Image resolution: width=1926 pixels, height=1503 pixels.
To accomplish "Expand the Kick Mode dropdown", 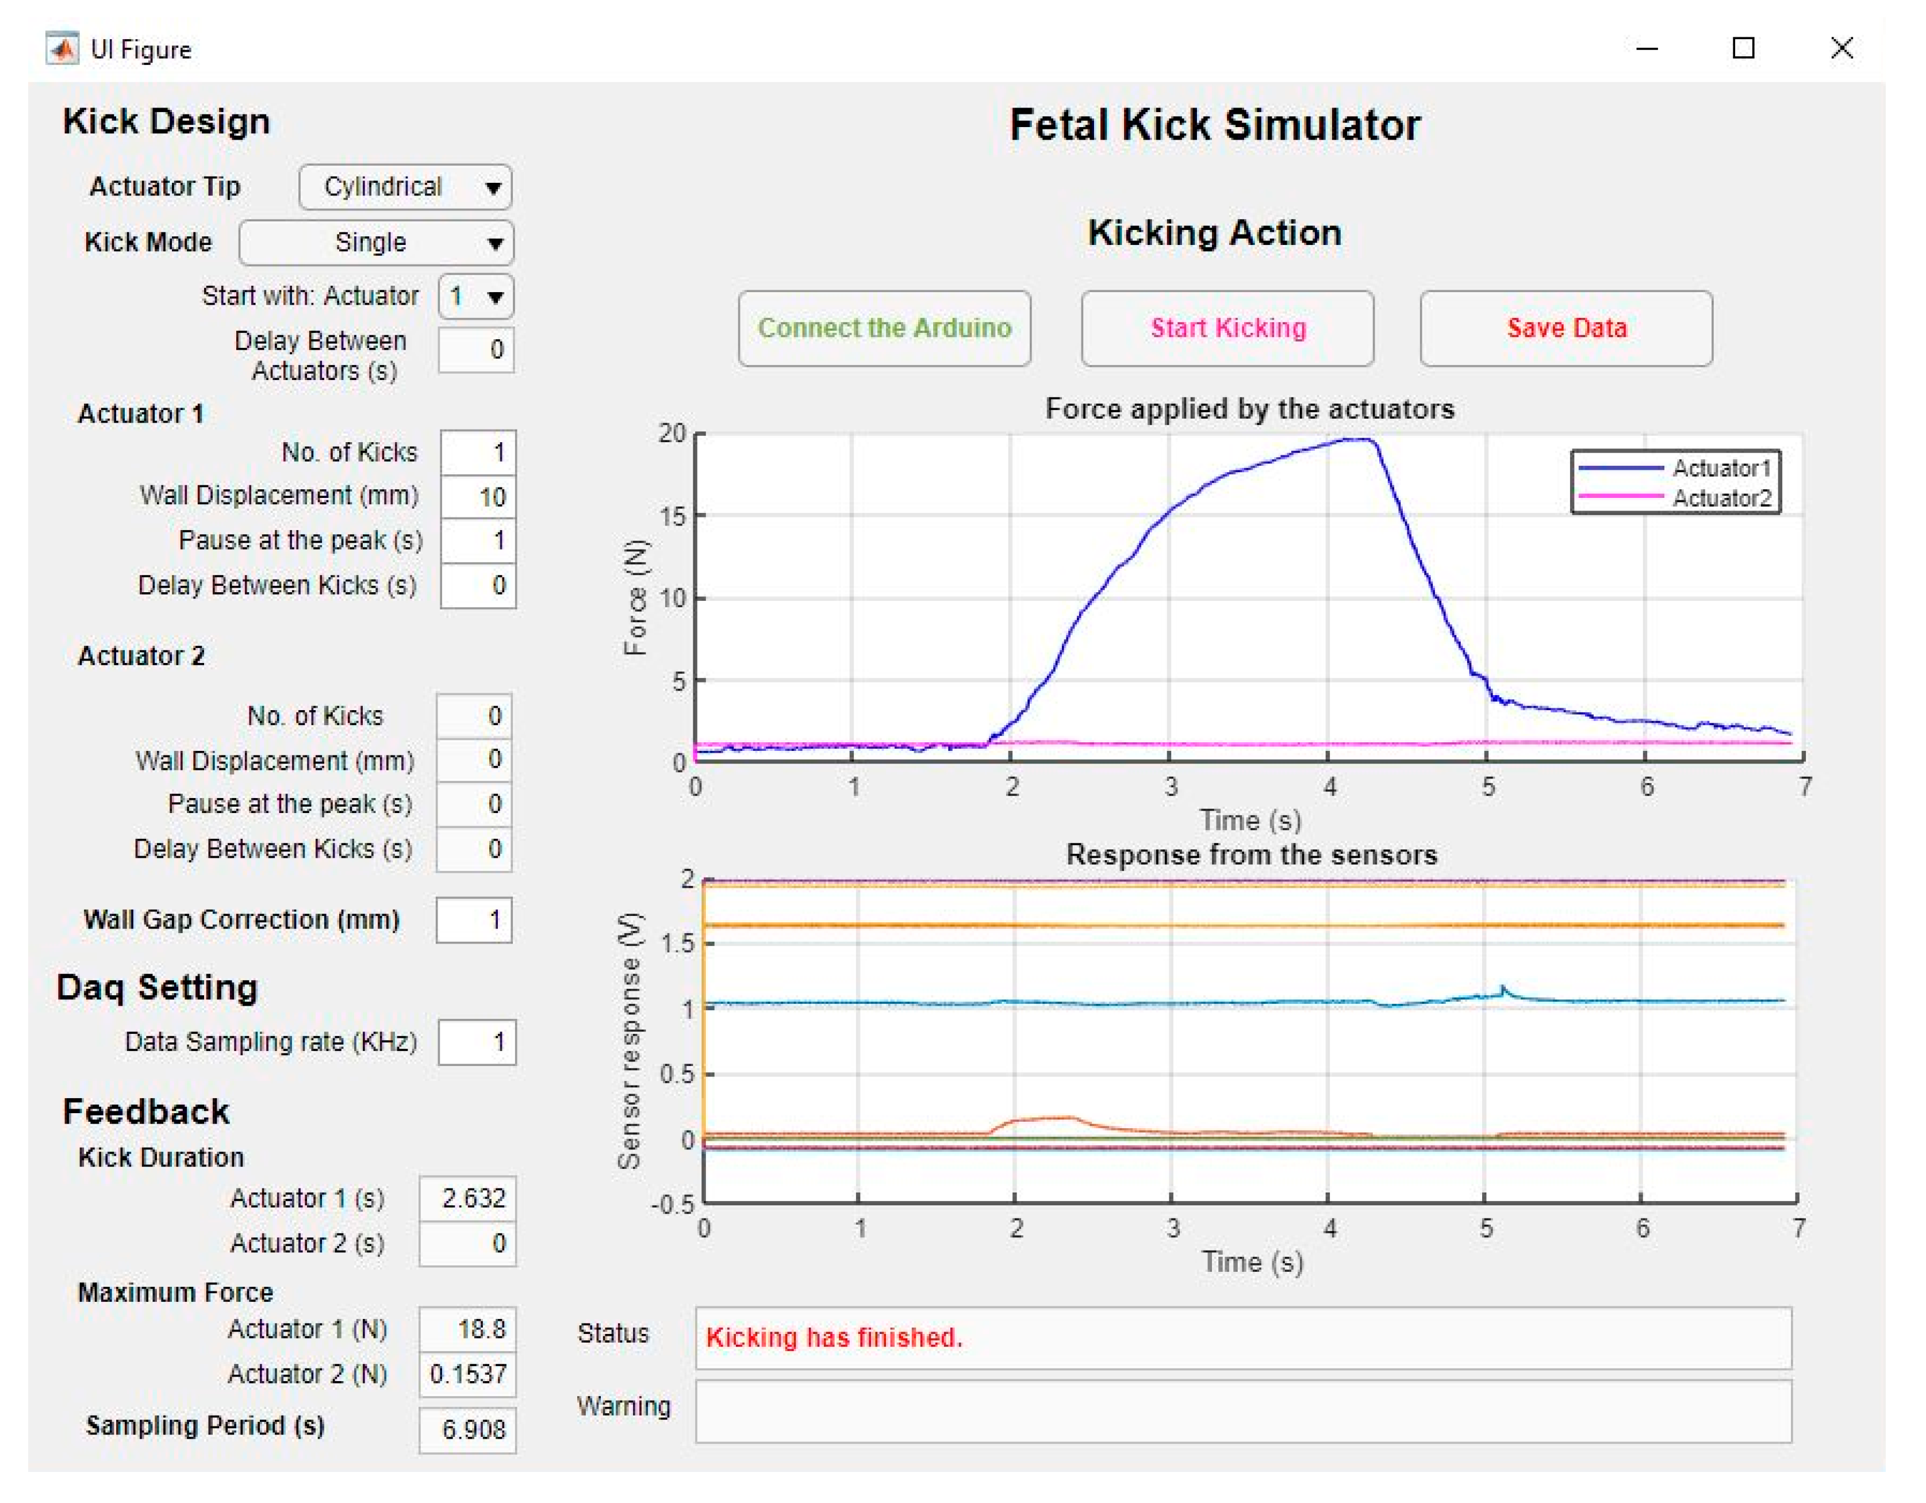I will (x=377, y=243).
